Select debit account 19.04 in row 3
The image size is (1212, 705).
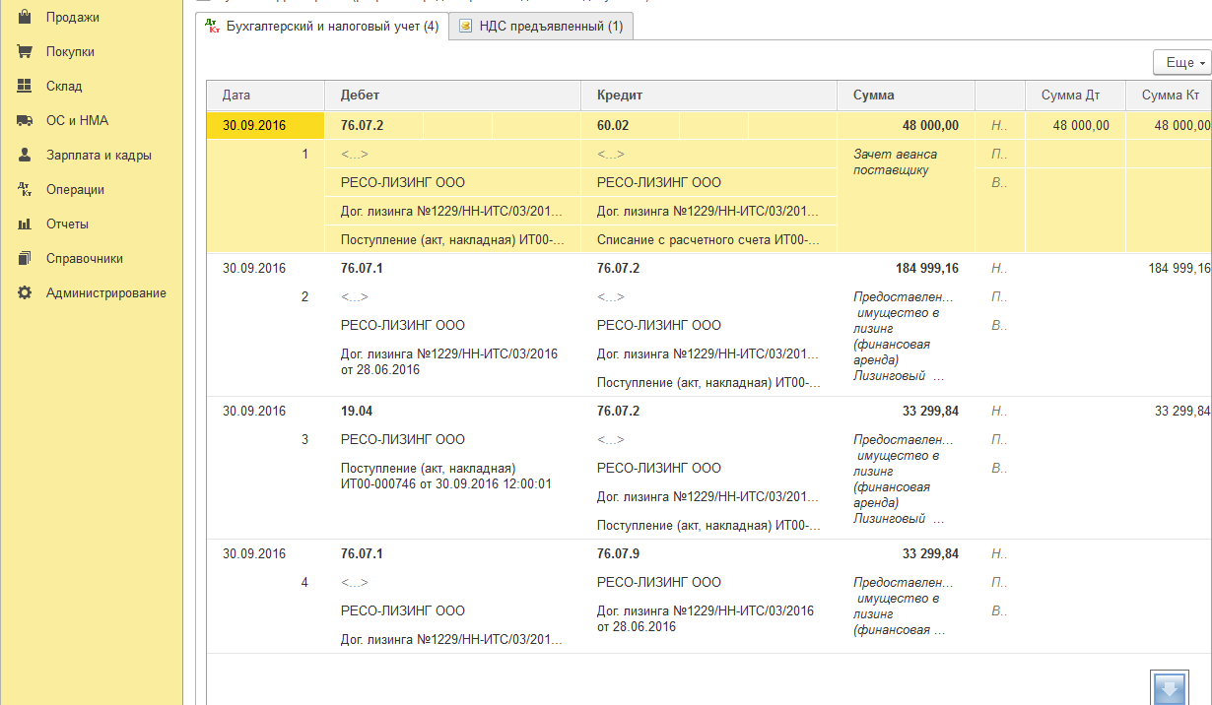pyautogui.click(x=357, y=411)
